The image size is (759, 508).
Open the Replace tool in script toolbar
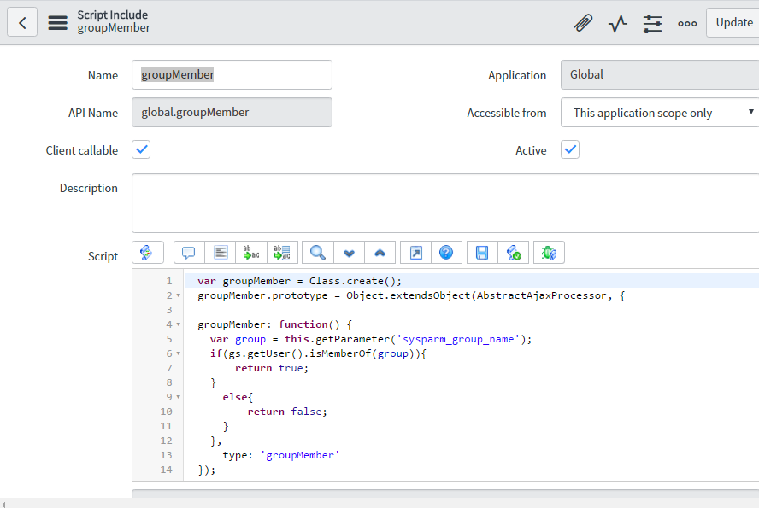click(x=250, y=253)
